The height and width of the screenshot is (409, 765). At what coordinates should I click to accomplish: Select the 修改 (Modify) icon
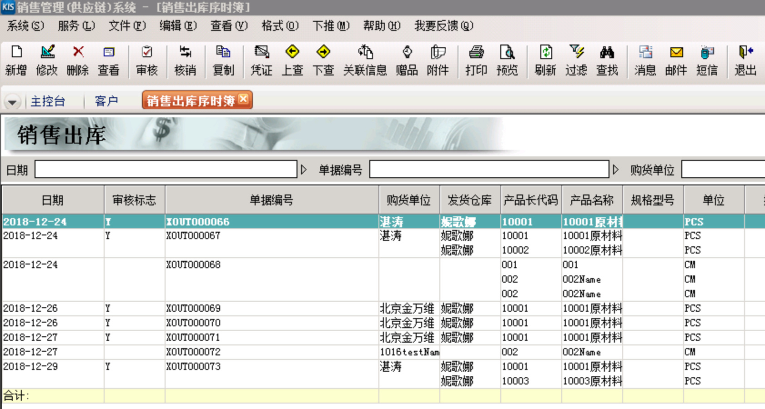tap(47, 60)
